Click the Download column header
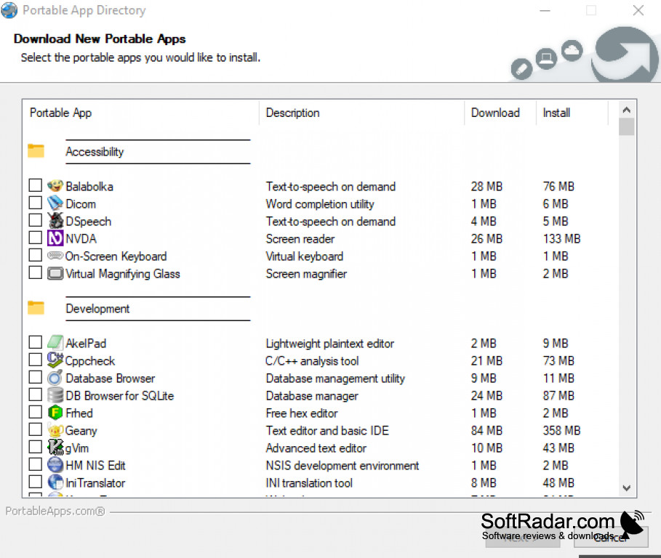The height and width of the screenshot is (558, 661). pos(500,113)
